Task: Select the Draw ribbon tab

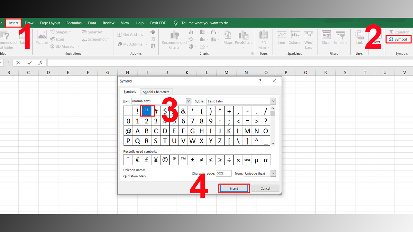Action: [x=29, y=23]
